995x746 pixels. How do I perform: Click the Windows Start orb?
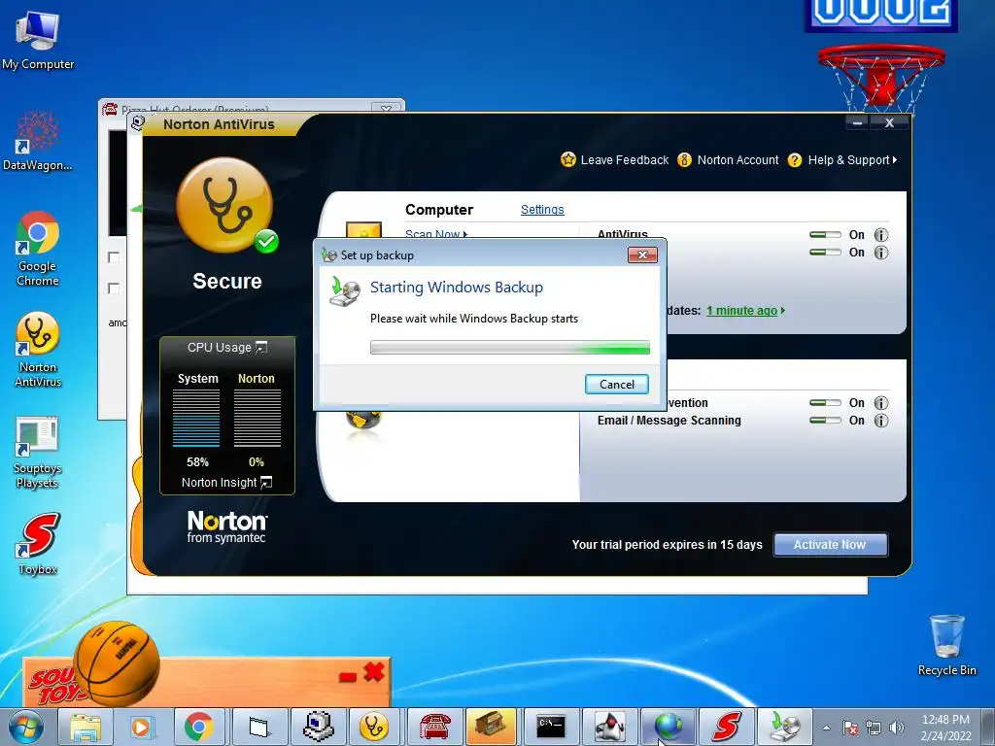click(x=26, y=727)
